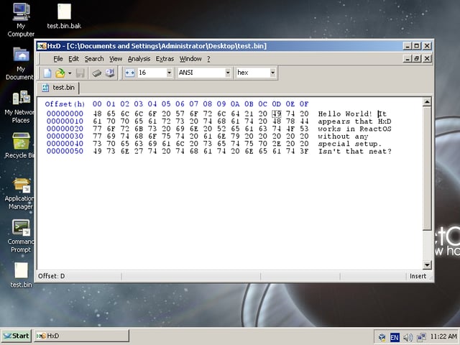Click decoded text 'Hello World!'
The image size is (460, 345).
click(345, 114)
